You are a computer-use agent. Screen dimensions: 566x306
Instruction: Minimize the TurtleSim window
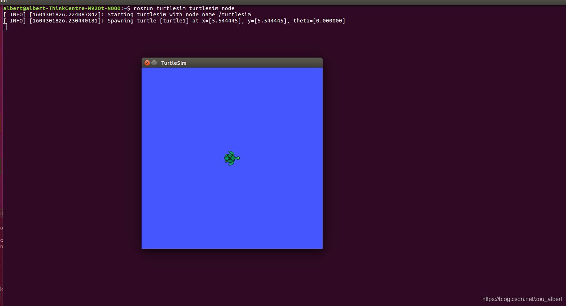click(154, 63)
